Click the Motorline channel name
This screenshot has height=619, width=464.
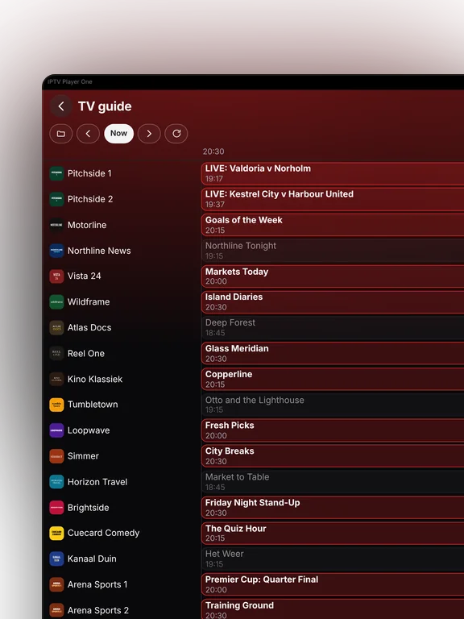tap(87, 225)
